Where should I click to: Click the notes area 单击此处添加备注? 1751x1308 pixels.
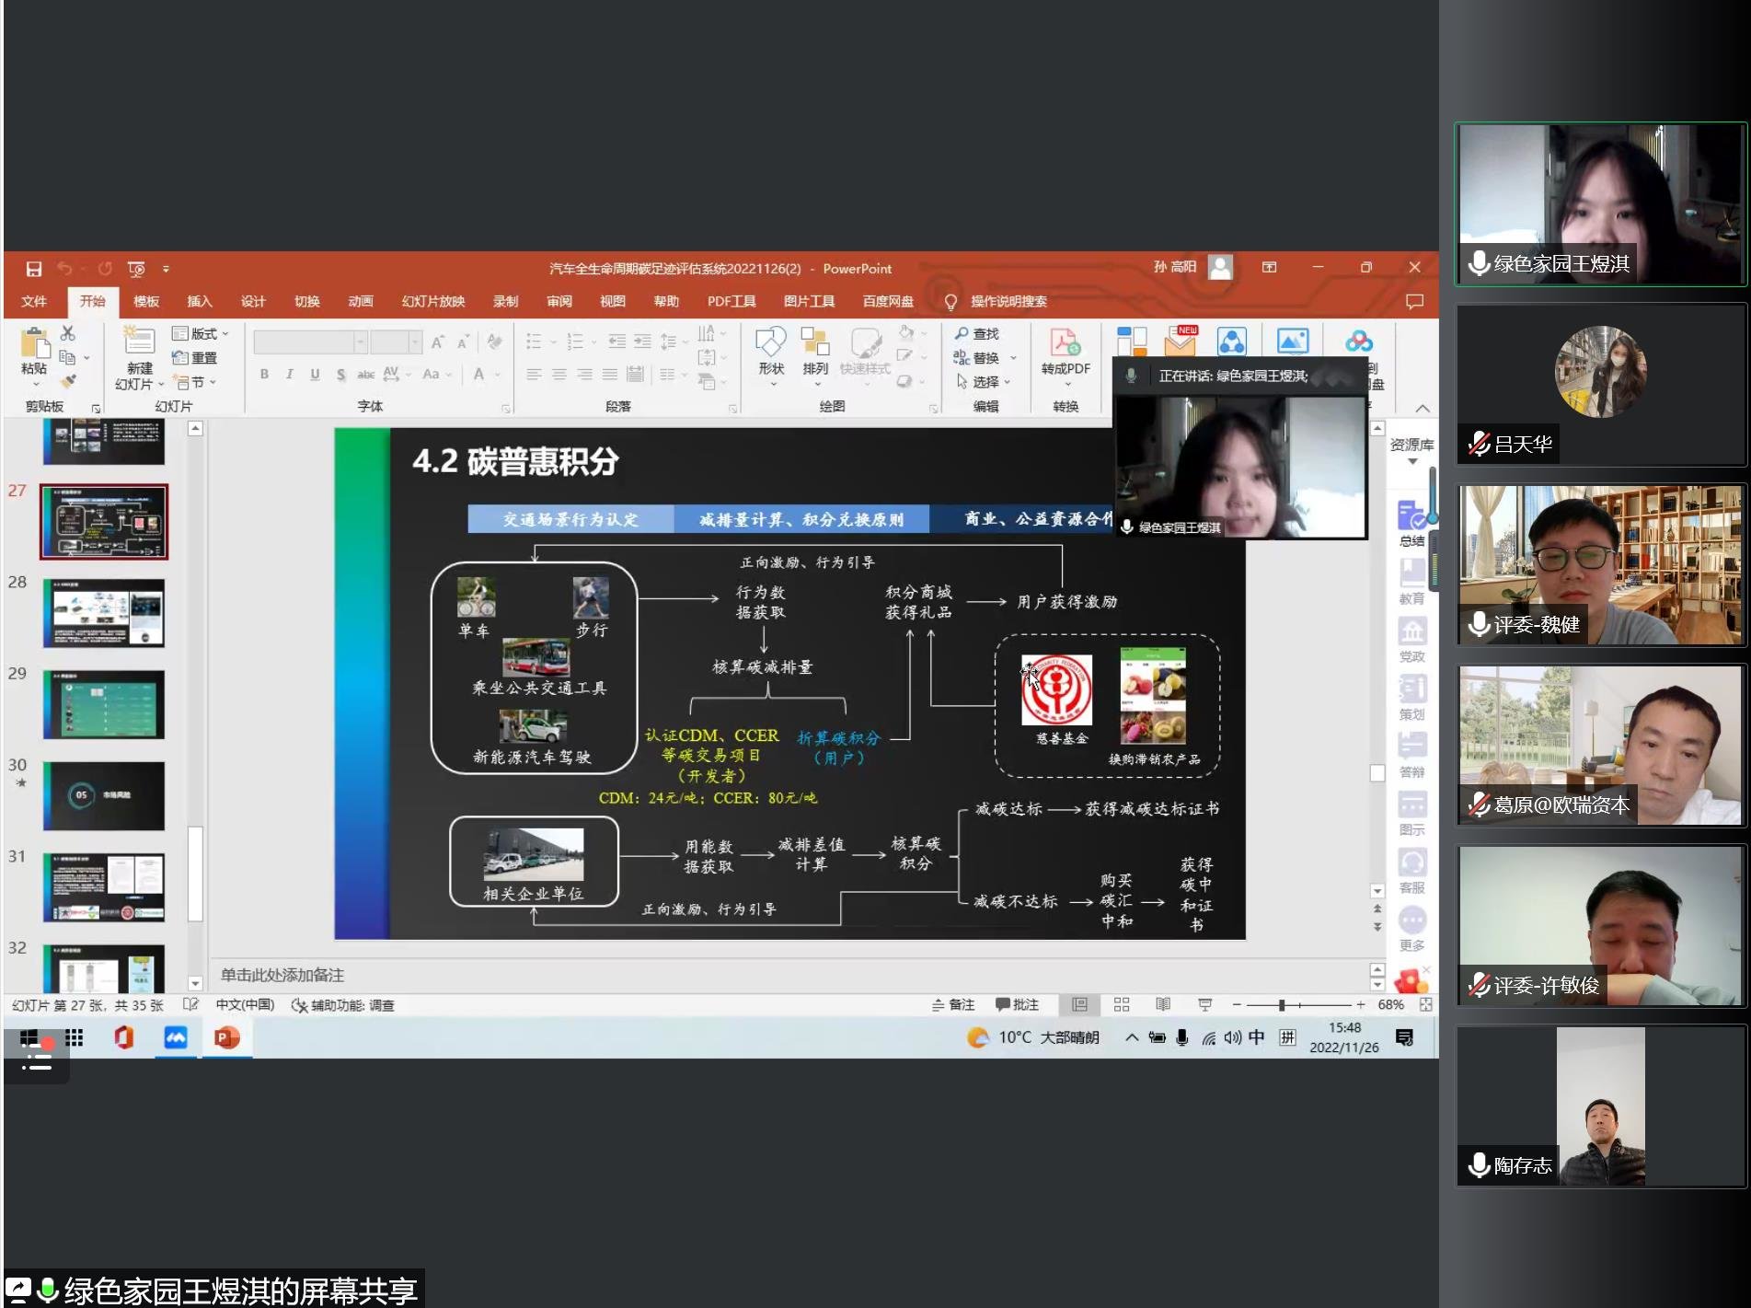click(x=282, y=975)
